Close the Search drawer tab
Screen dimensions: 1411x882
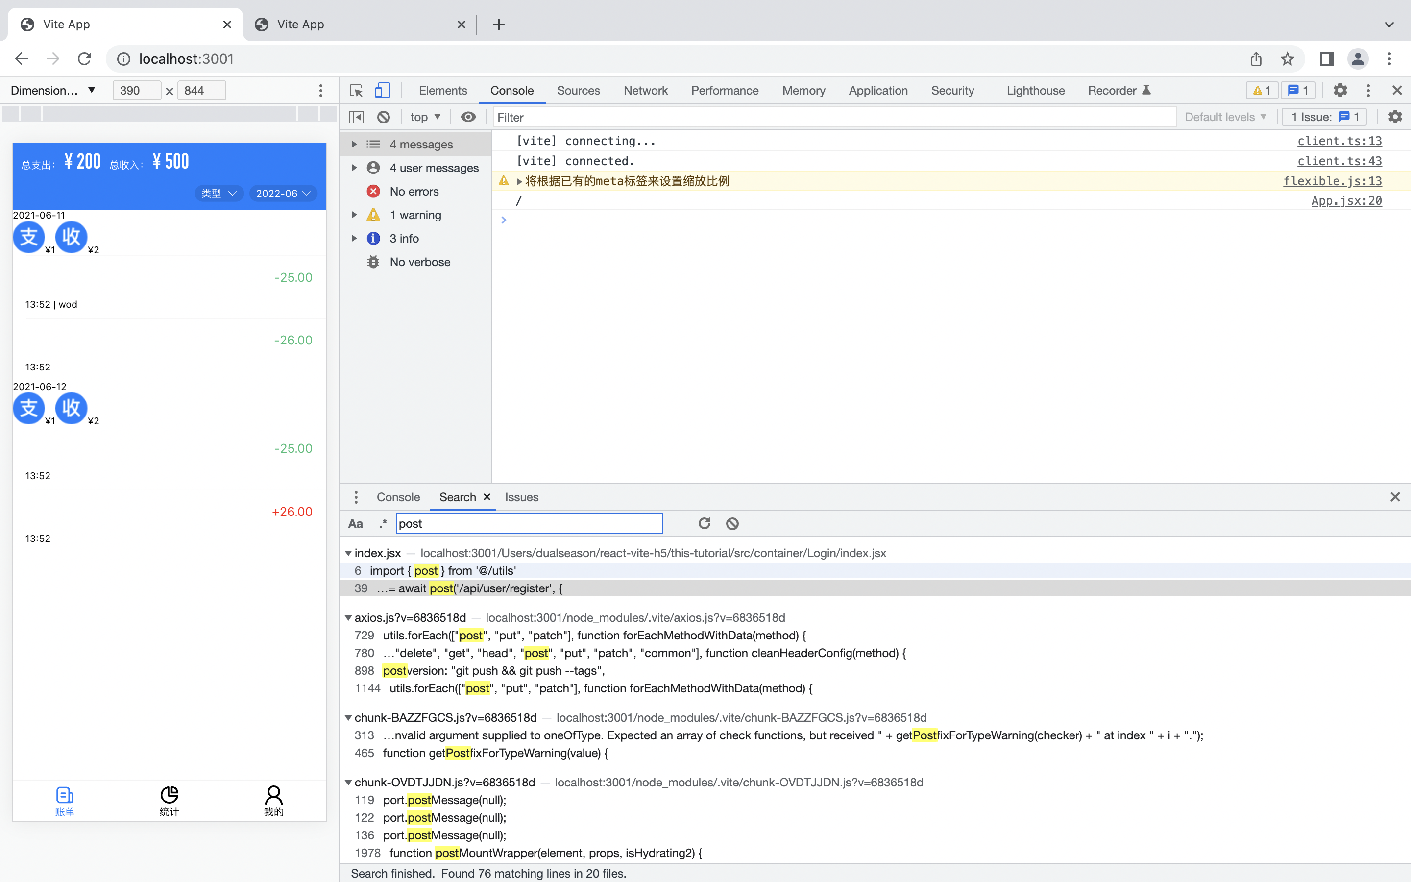(487, 497)
